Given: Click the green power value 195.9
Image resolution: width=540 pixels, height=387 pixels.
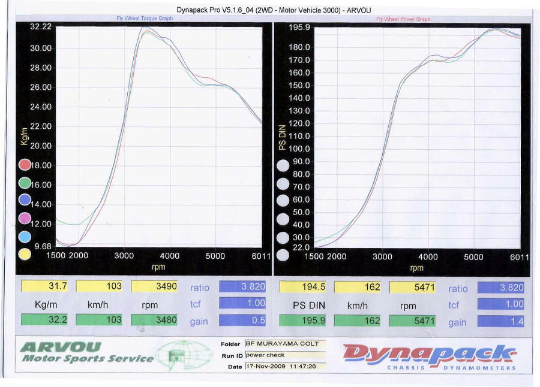Looking at the screenshot, I should 303,321.
